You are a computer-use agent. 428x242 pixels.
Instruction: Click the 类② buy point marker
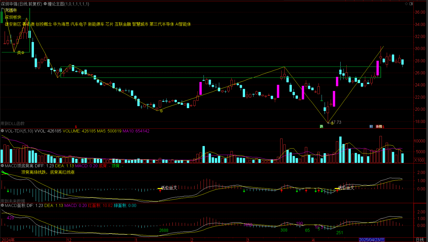20,52
